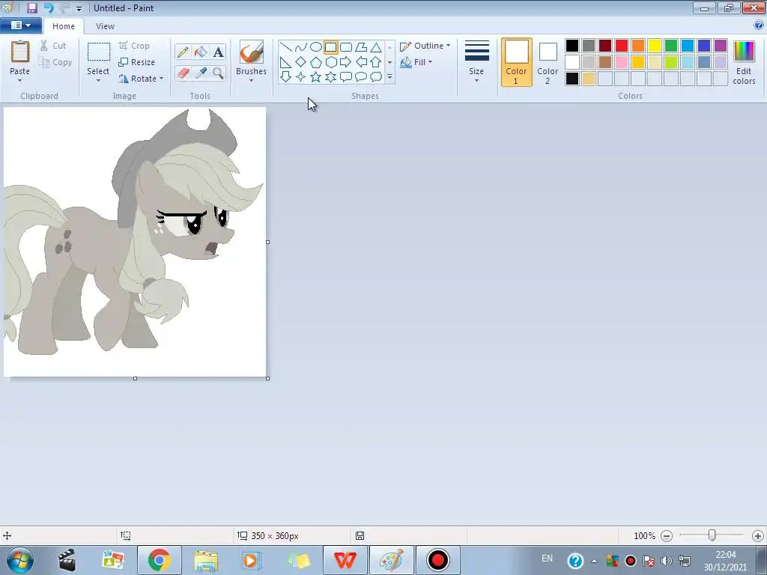Screen dimensions: 767x575
Task: Choose the Triangle shape
Action: point(376,47)
